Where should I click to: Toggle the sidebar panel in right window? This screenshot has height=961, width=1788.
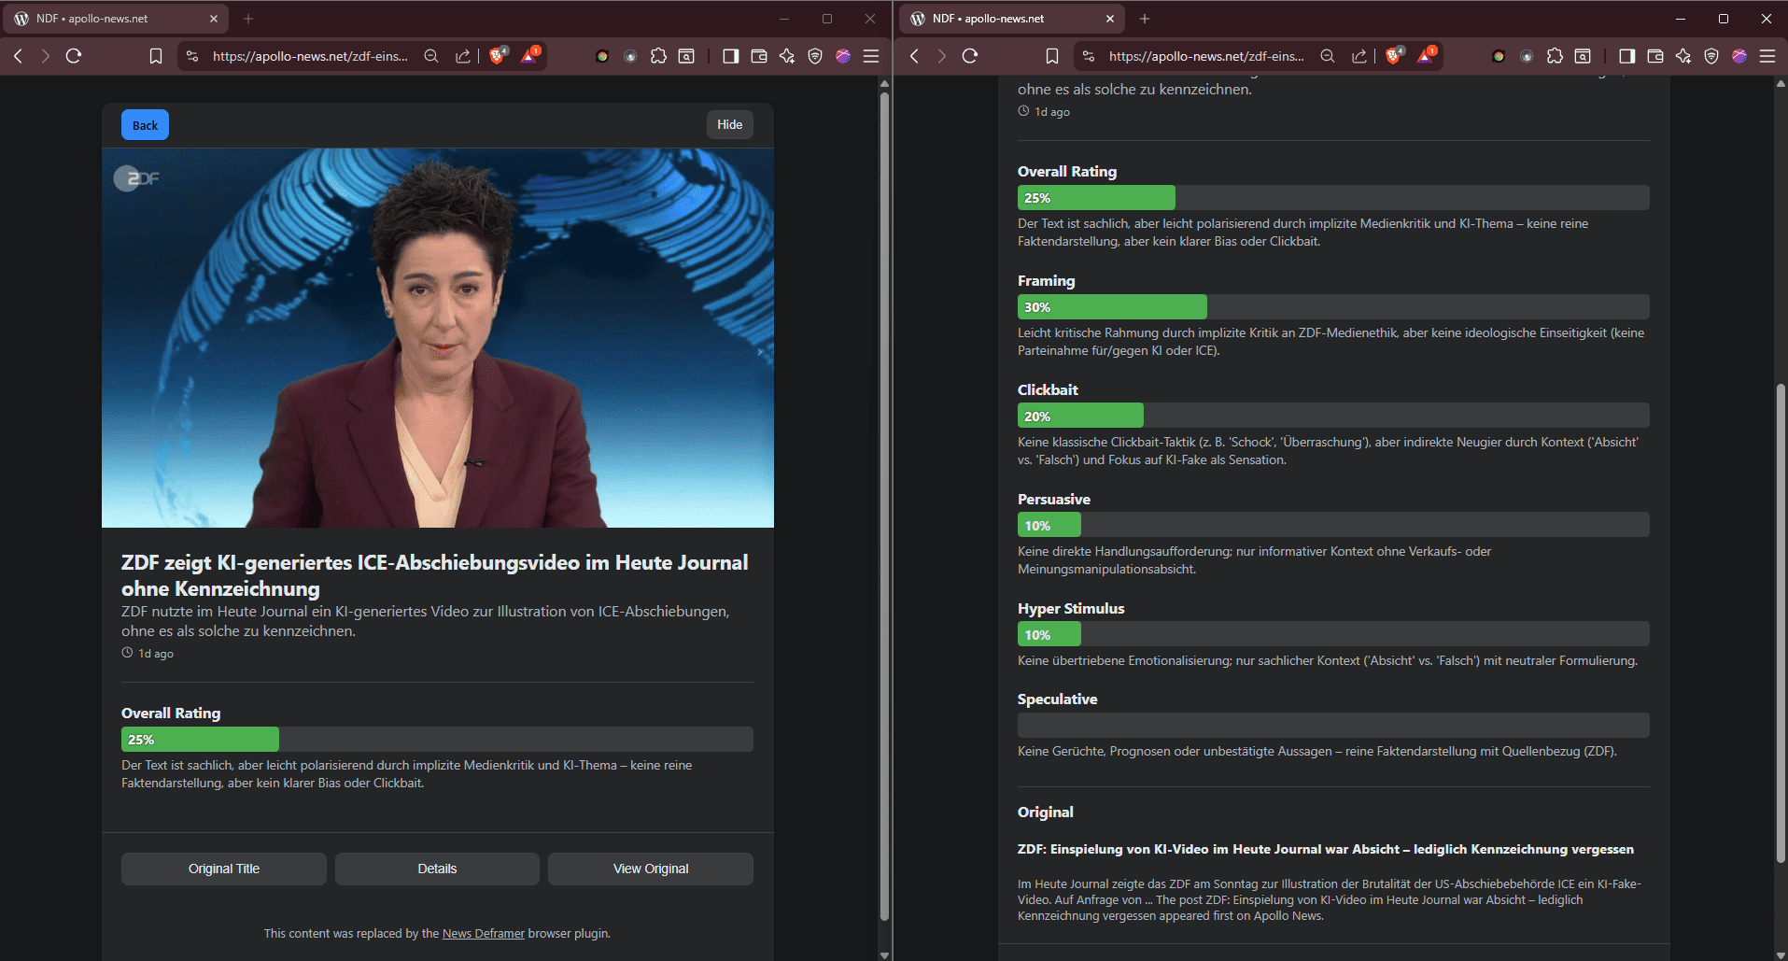coord(1627,56)
